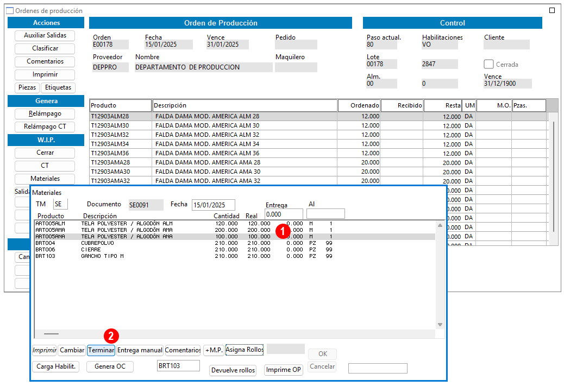
Task: Click the Devuelve rollos button
Action: pyautogui.click(x=233, y=371)
